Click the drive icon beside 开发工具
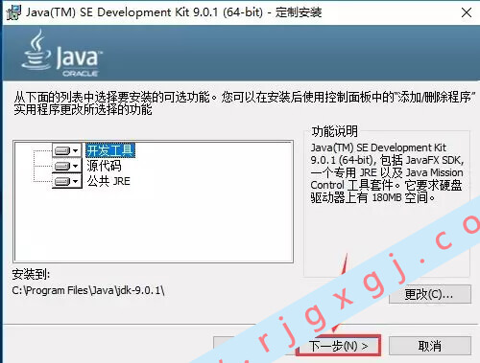The image size is (480, 363). tap(62, 150)
